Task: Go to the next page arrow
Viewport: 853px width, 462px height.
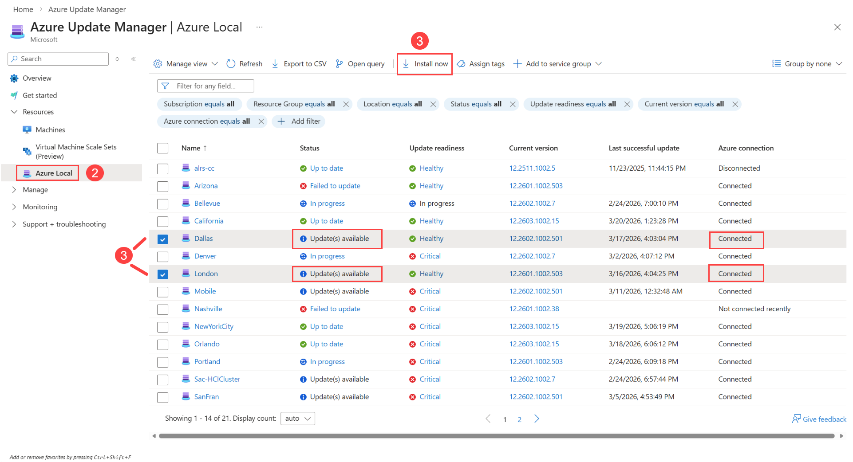Action: coord(537,419)
